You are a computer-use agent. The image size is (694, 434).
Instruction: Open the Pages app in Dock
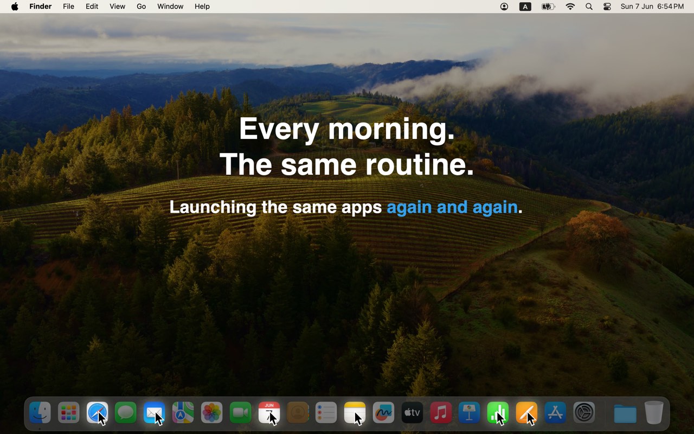pos(527,413)
